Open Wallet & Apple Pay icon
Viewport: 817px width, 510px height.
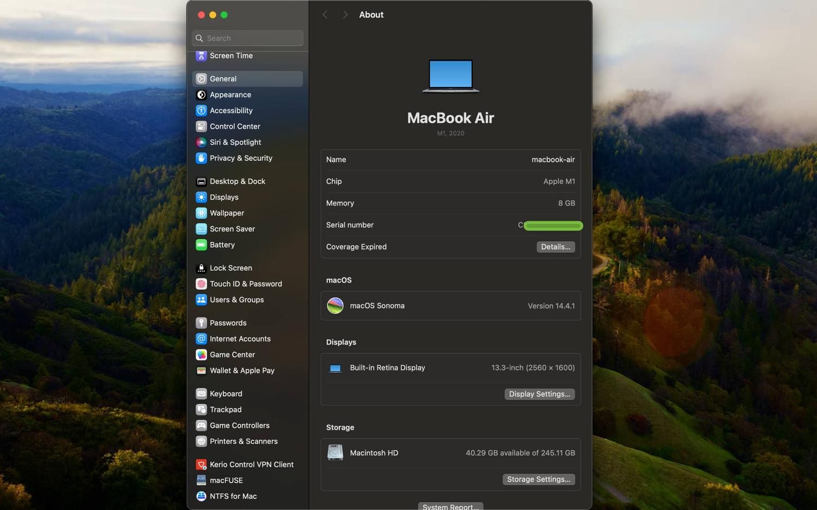click(201, 370)
